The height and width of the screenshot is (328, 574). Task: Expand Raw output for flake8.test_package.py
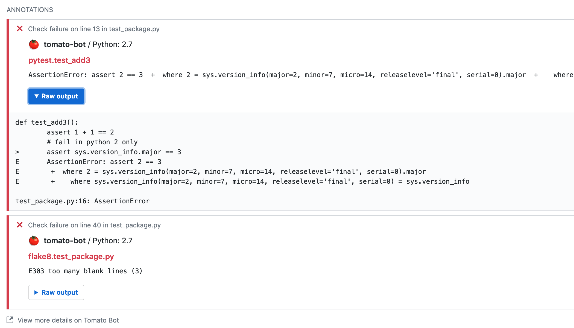coord(56,292)
